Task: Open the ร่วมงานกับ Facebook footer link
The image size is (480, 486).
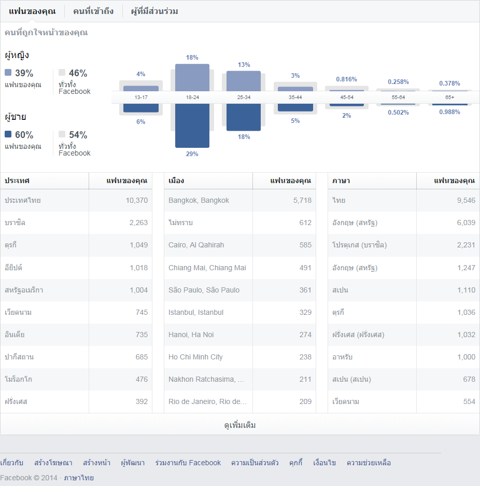Action: [x=188, y=463]
